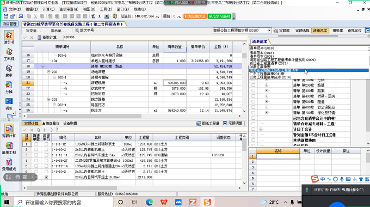This screenshot has height=207, width=370.
Task: Click the cut scissors toolbar icon
Action: [35, 16]
